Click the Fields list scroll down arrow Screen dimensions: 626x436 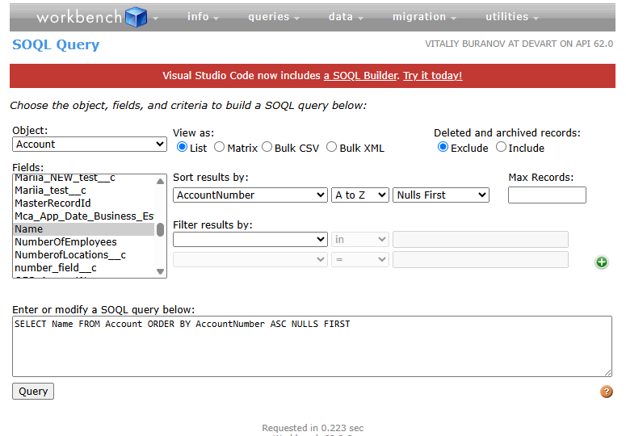pos(160,271)
